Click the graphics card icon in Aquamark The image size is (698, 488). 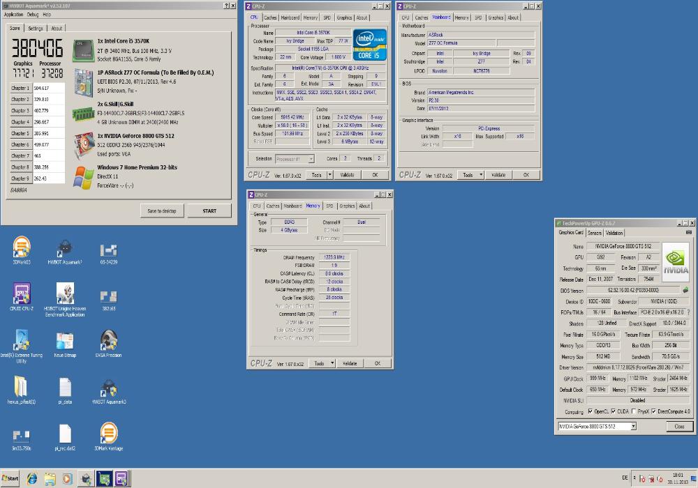pyautogui.click(x=83, y=145)
